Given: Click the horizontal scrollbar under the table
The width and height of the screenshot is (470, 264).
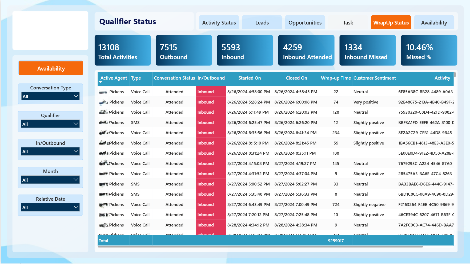Looking at the screenshot, I should (x=260, y=247).
